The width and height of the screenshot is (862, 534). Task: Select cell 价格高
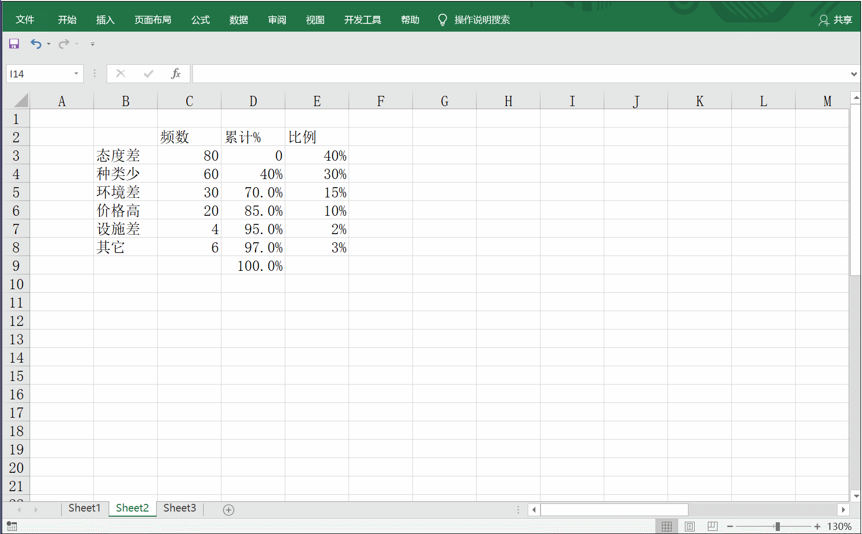pyautogui.click(x=126, y=211)
